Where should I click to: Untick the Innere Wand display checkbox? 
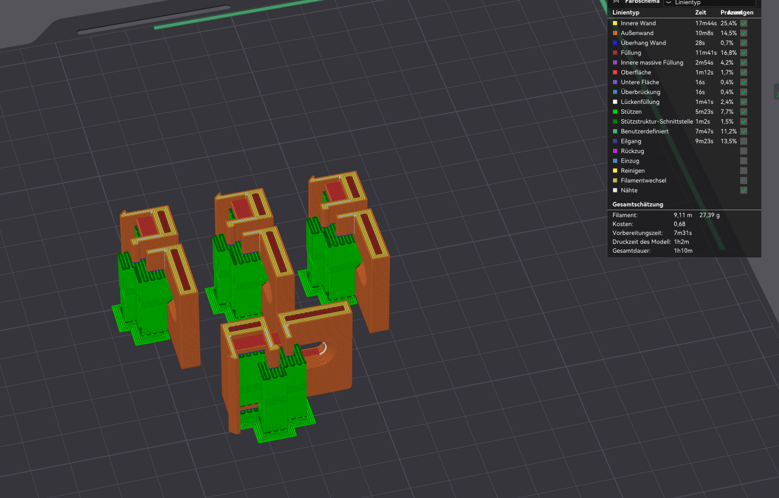(x=743, y=23)
